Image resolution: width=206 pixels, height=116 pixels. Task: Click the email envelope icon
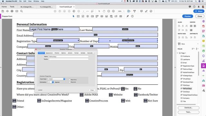click(x=17, y=11)
